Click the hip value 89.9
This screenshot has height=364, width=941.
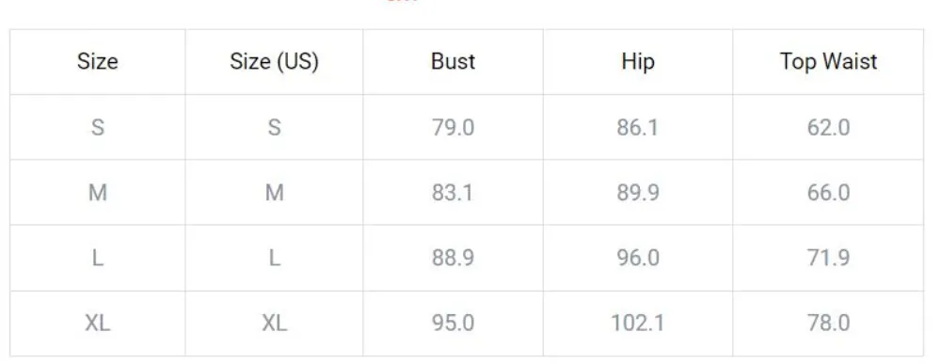[638, 193]
